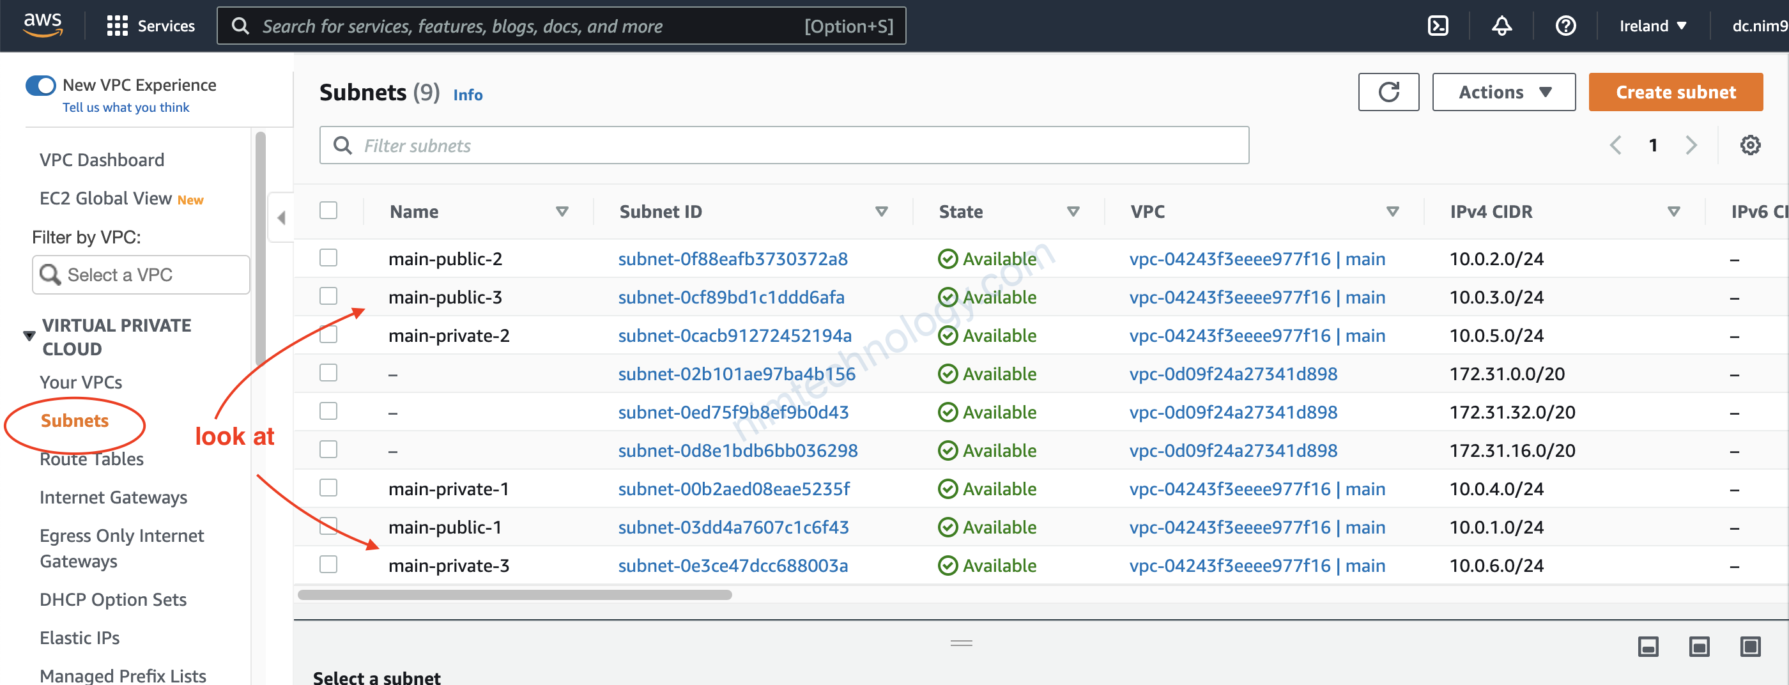Select checkbox for subnet-02b101ae97ba4b156
Viewport: 1789px width, 685px height.
pos(328,373)
